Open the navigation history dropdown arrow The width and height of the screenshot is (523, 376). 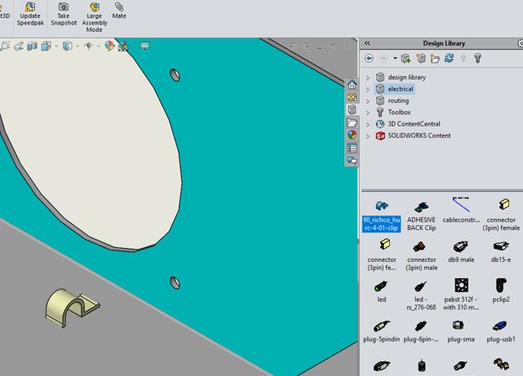[395, 59]
